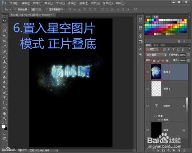Open the layer filter type dropdown
The height and width of the screenshot is (153, 192).
153,49
